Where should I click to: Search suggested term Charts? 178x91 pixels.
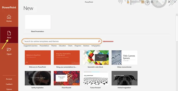tap(70, 46)
